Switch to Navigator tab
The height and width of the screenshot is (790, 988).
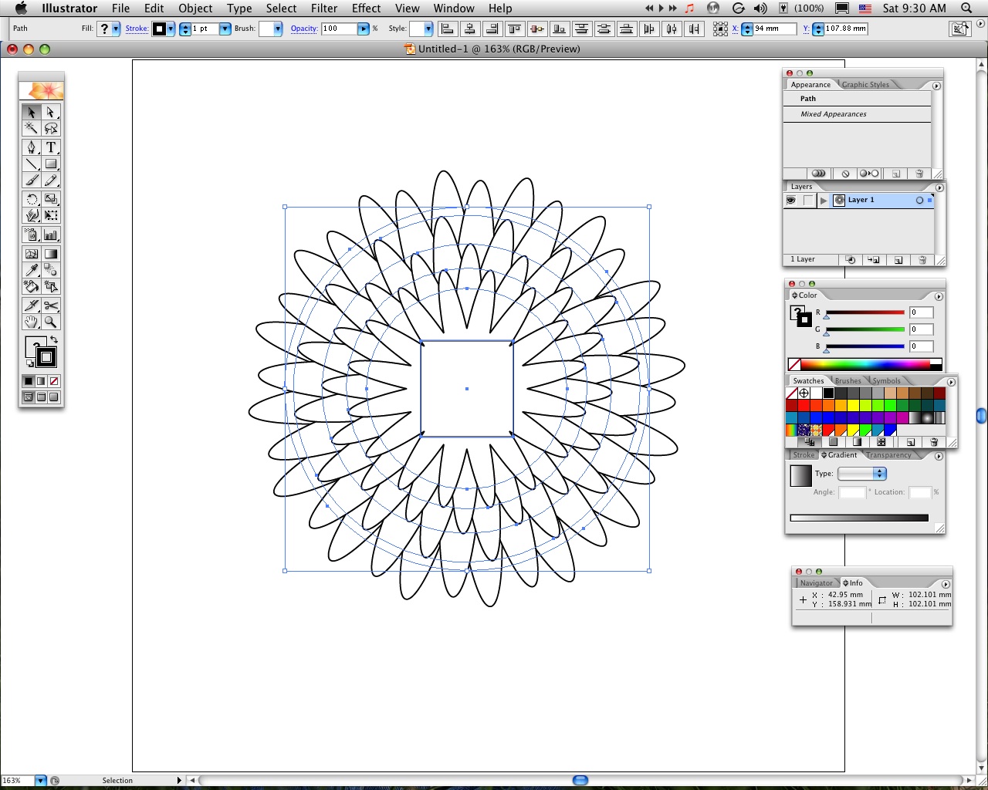pos(816,583)
